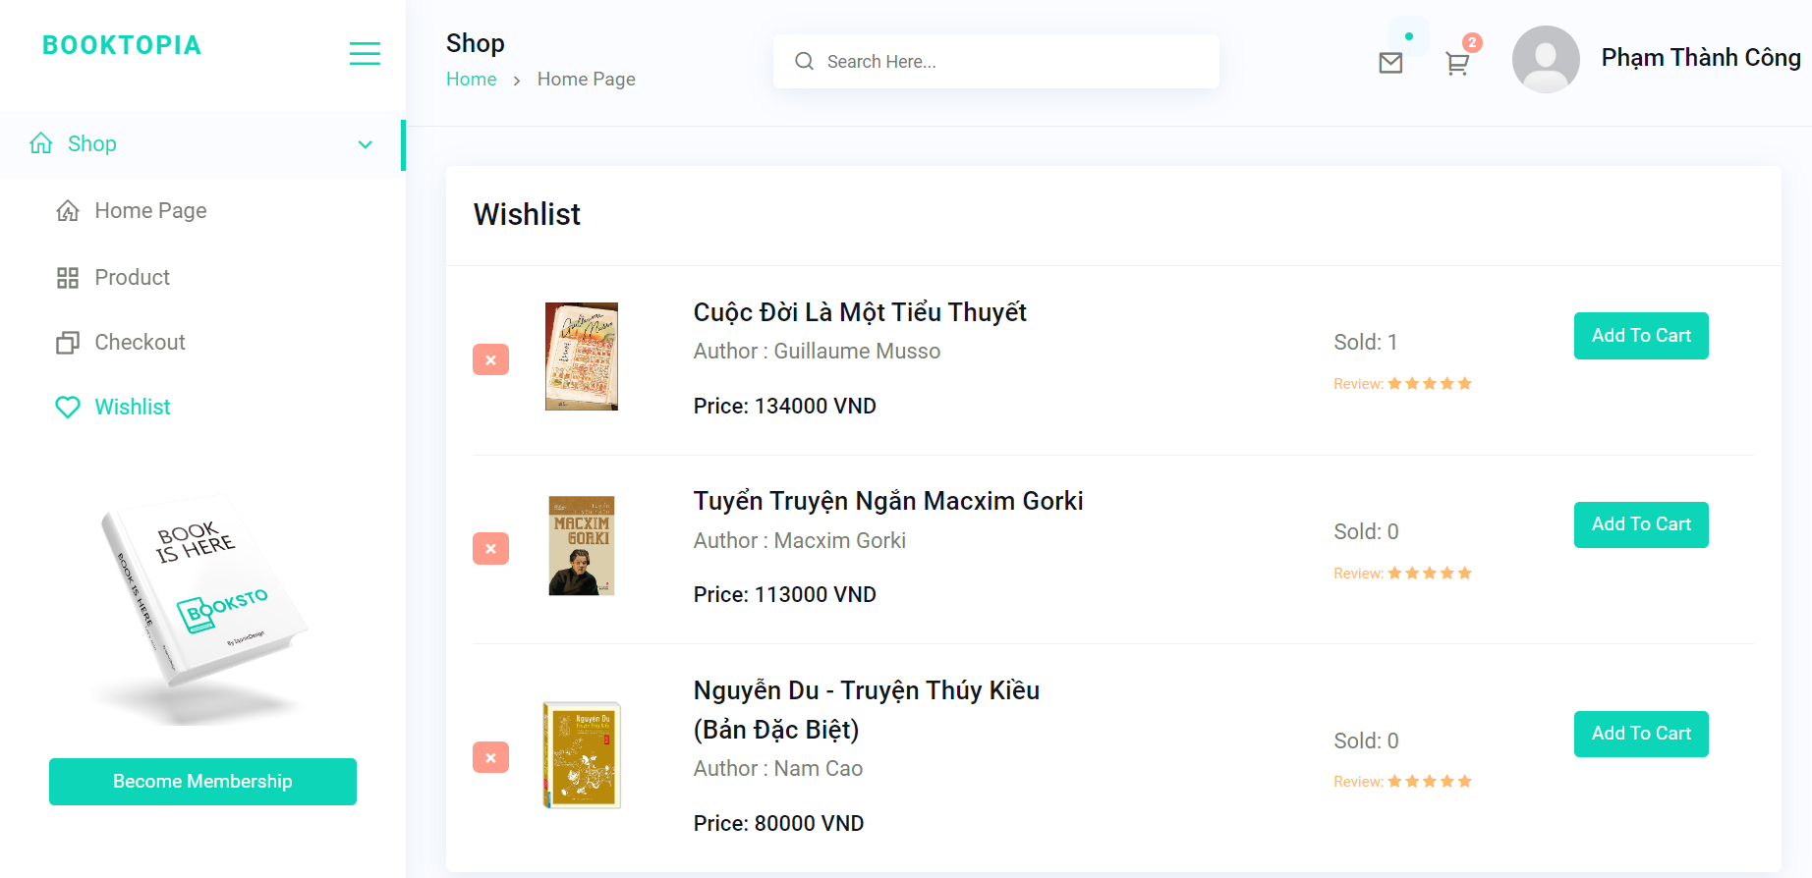The width and height of the screenshot is (1812, 878).
Task: Click the Wishlist heart icon
Action: (67, 407)
